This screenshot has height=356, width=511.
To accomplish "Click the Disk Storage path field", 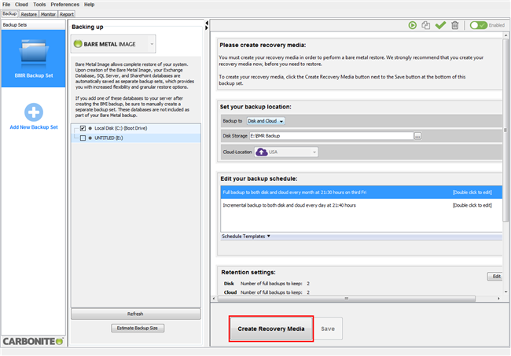I will (x=329, y=136).
